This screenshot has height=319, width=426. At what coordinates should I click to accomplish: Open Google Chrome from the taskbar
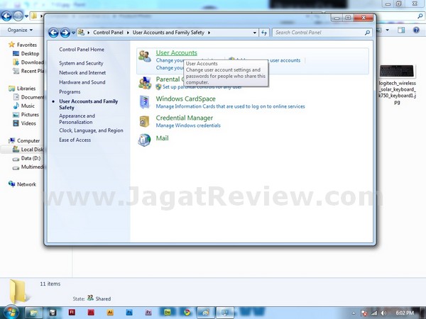pyautogui.click(x=186, y=312)
